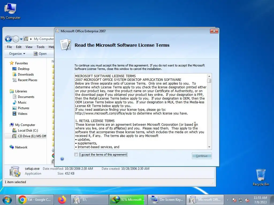Screen dimensions: 274x205
Task: Open the View menu in Explorer
Action: pos(29,47)
